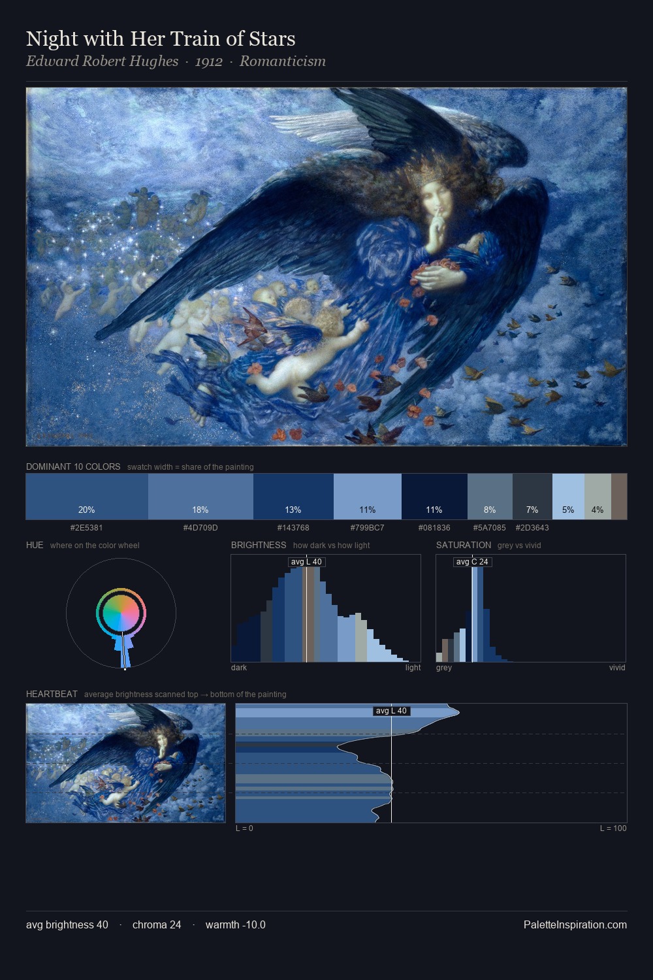Click the 'avg C 24' saturation label
Image resolution: width=653 pixels, height=980 pixels.
coord(472,562)
